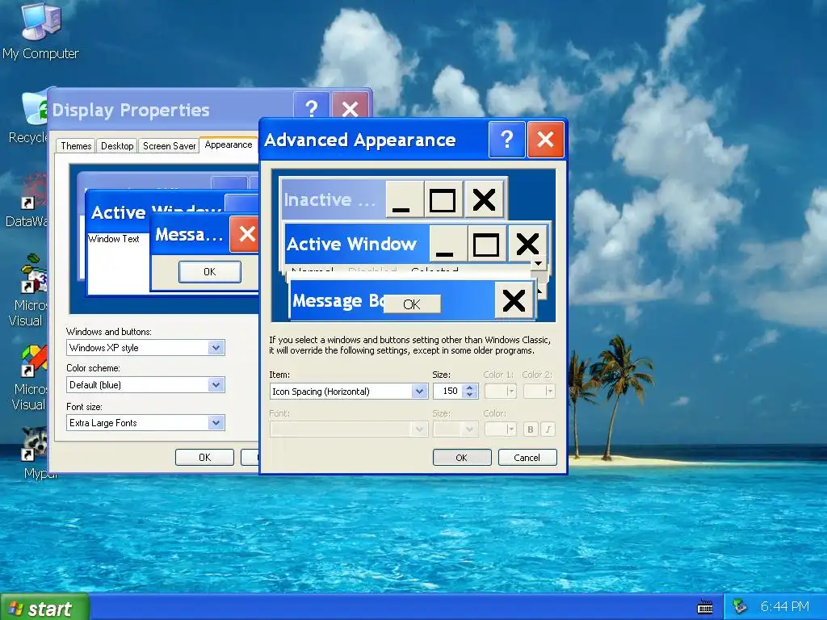Click preview Inactive window close X

[484, 200]
